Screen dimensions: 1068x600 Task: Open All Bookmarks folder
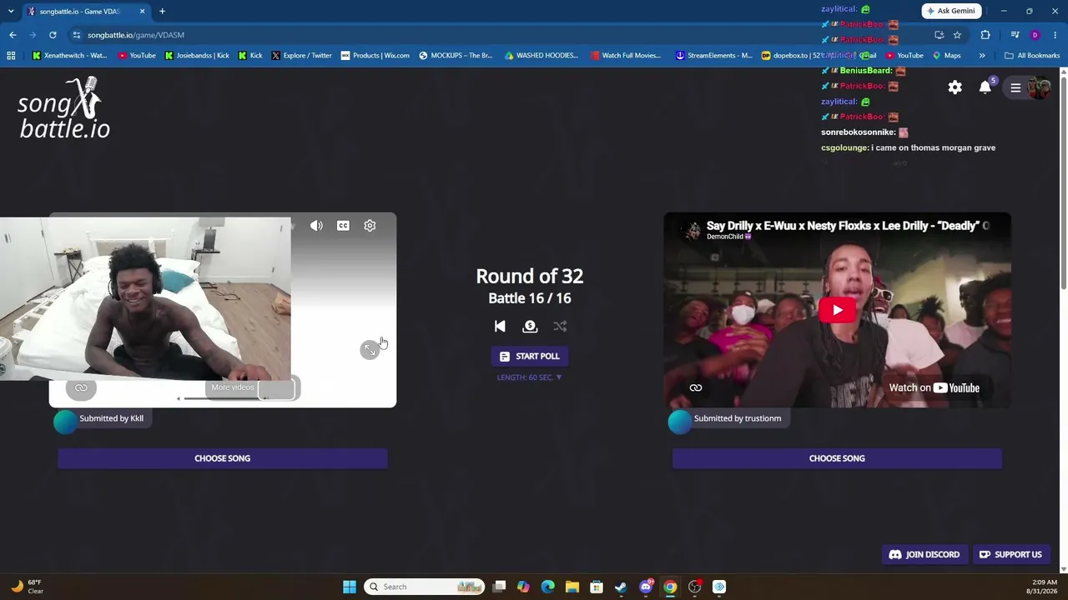click(x=1032, y=56)
